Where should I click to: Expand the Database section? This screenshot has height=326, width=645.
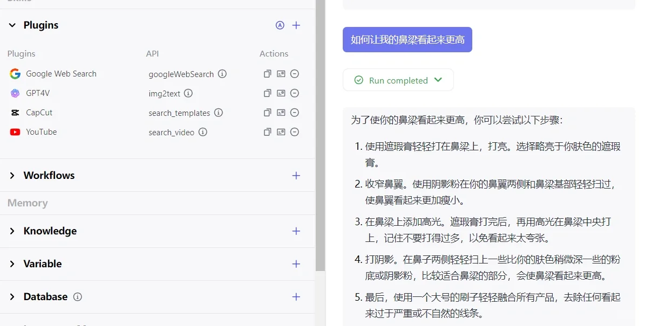coord(12,297)
